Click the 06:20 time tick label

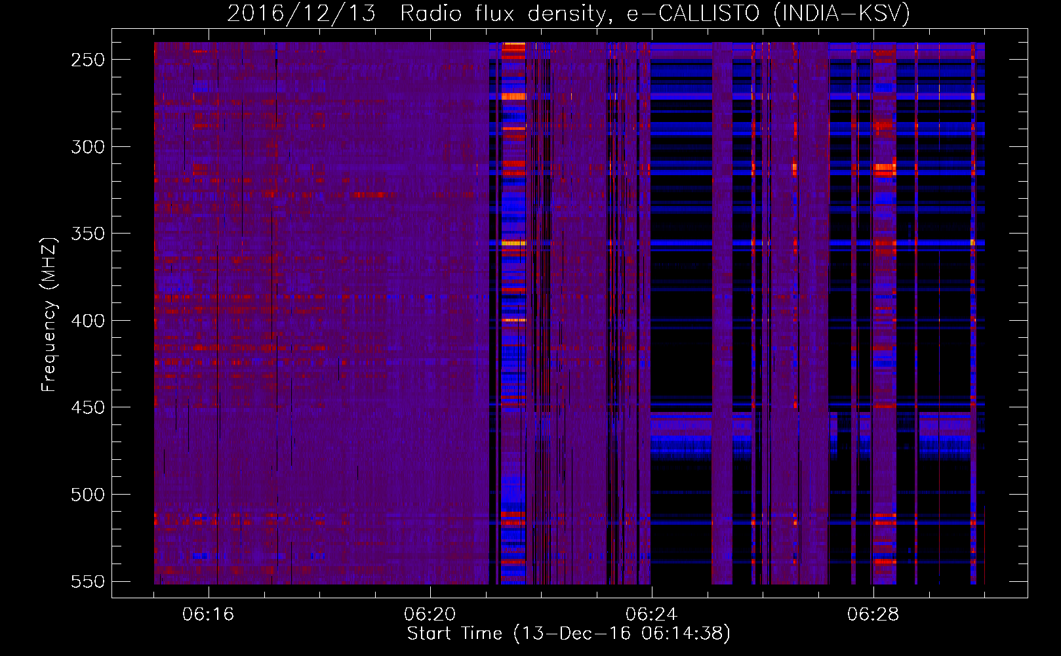[x=430, y=615]
